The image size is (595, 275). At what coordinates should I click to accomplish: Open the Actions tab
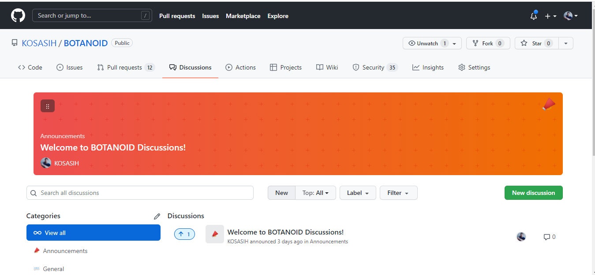[x=240, y=67]
